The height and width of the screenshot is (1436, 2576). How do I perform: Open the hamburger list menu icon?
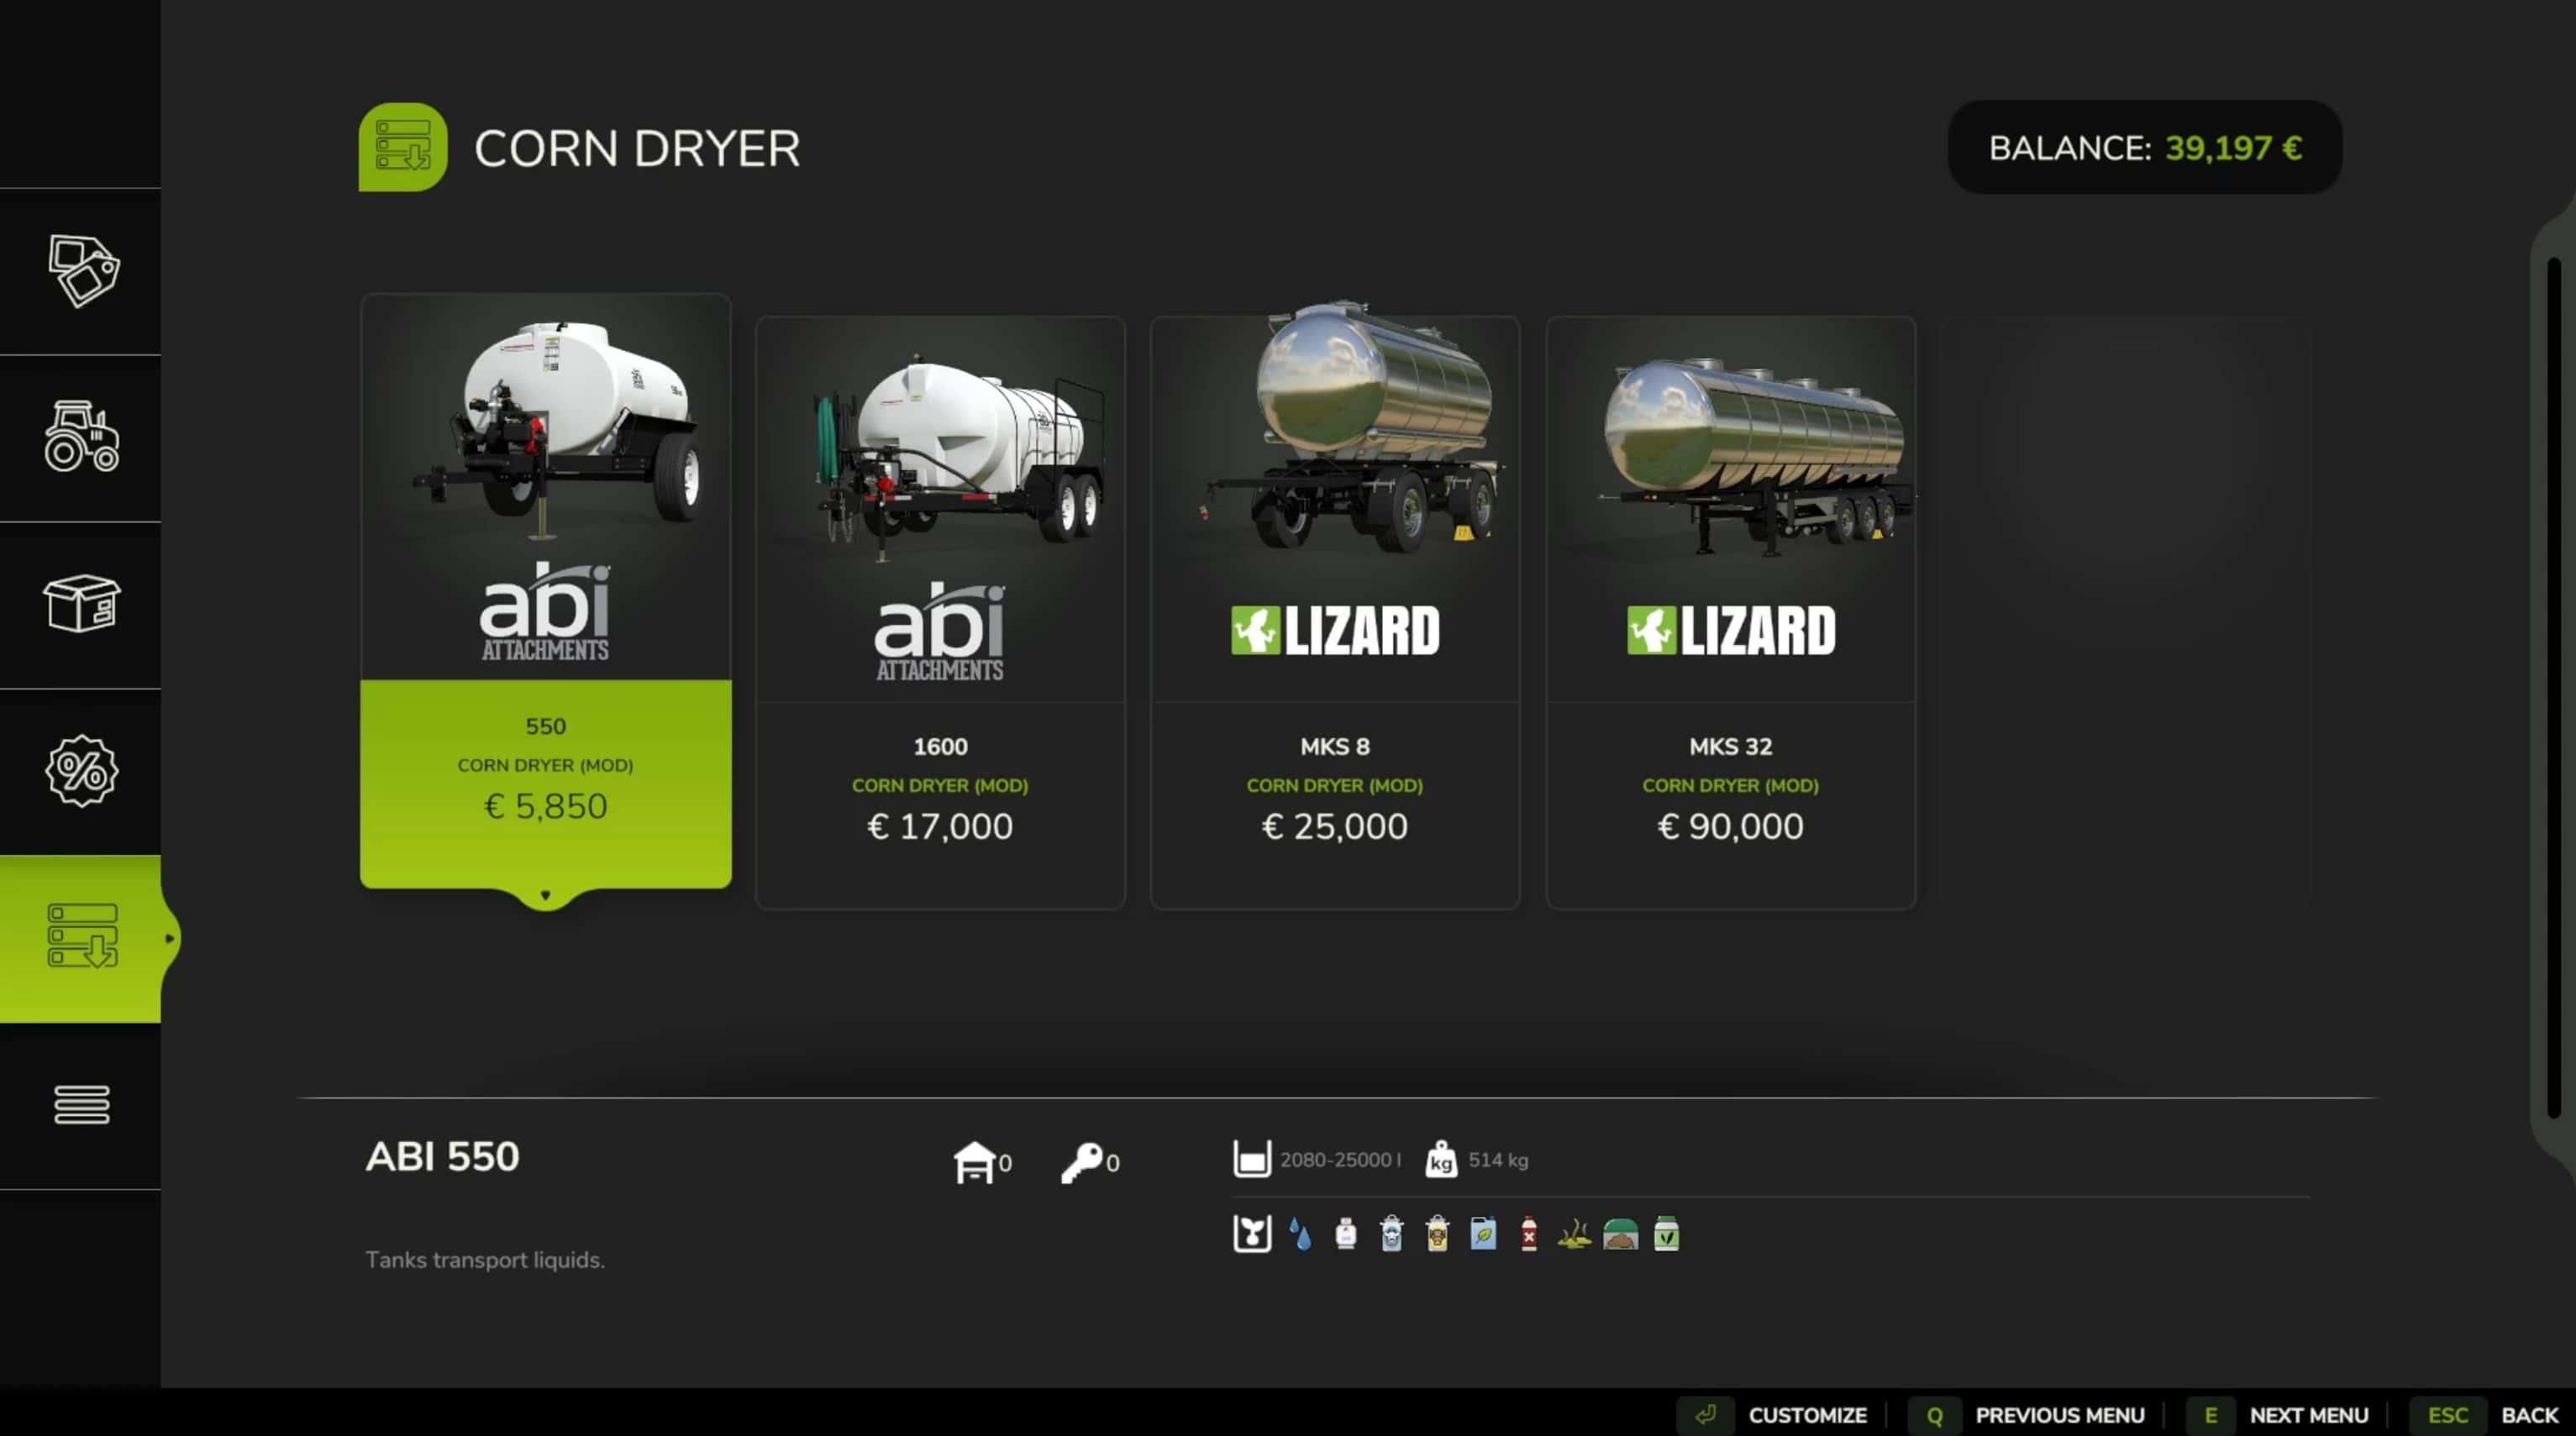82,1104
